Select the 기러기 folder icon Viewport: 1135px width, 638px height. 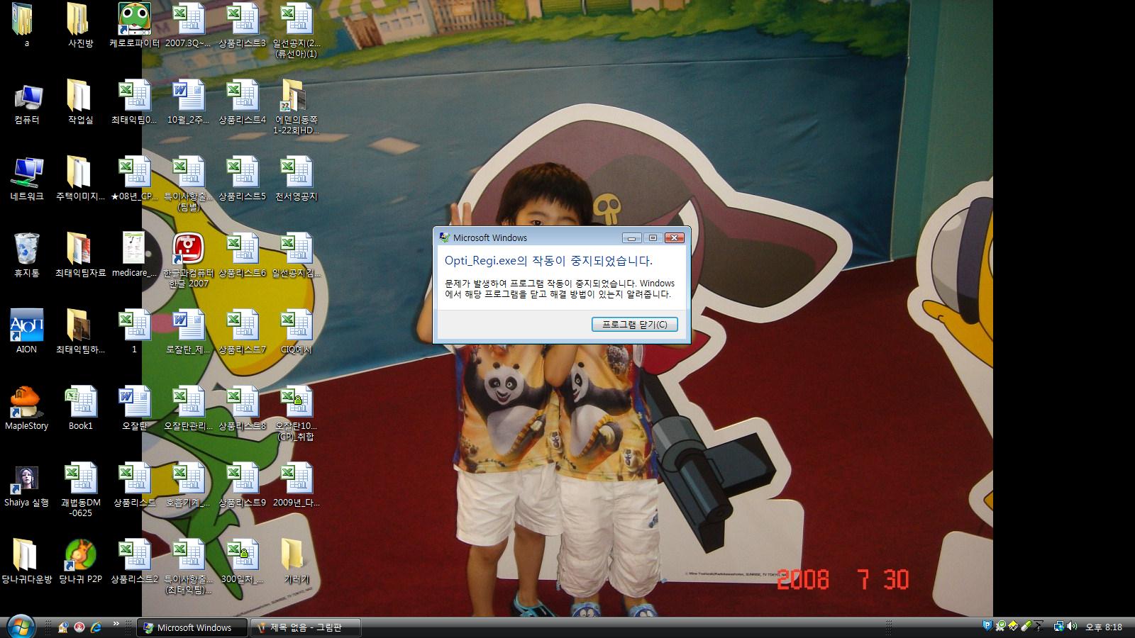click(296, 562)
